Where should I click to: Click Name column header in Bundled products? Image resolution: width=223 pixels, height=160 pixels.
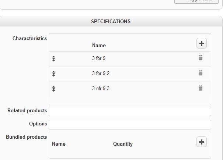[x=59, y=144]
